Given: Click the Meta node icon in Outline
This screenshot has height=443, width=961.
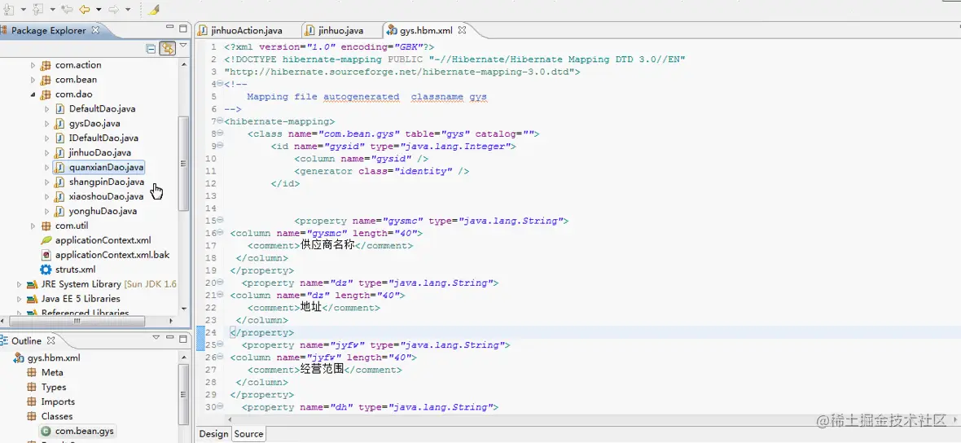Looking at the screenshot, I should 31,372.
